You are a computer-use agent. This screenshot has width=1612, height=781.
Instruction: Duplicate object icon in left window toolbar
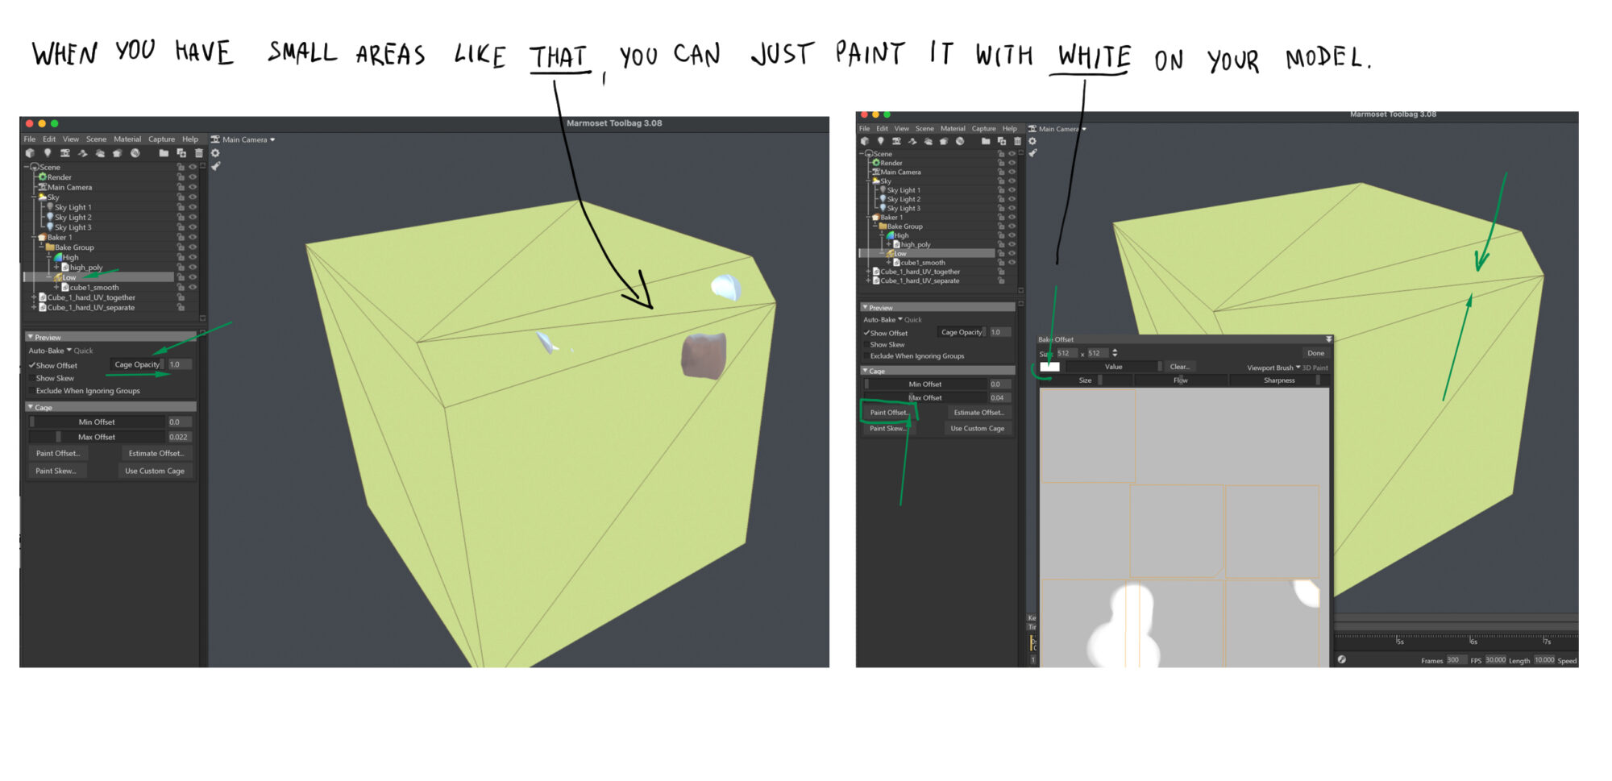[181, 153]
